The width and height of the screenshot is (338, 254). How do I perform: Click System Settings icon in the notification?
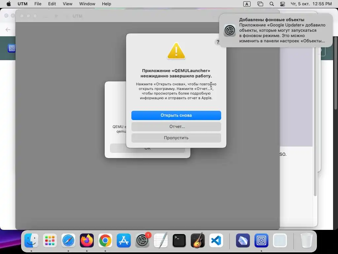click(x=230, y=30)
